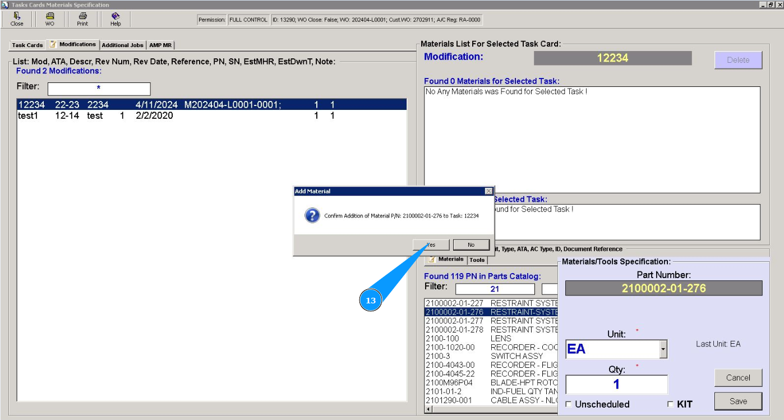This screenshot has height=420, width=784.
Task: Click the parts list scroll-left arrow
Action: point(428,409)
